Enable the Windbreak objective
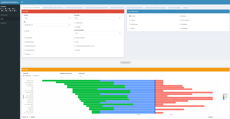 click(x=180, y=24)
